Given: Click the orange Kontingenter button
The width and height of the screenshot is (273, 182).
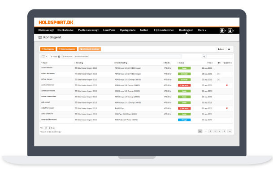Looking at the screenshot, I should click(48, 49).
